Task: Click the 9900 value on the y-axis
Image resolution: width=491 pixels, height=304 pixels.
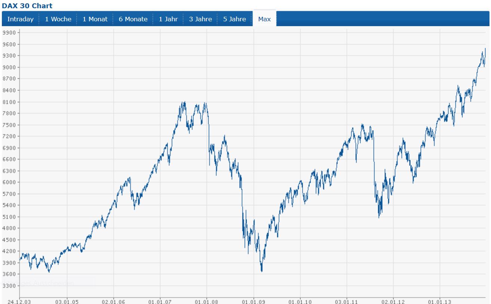Action: 10,32
